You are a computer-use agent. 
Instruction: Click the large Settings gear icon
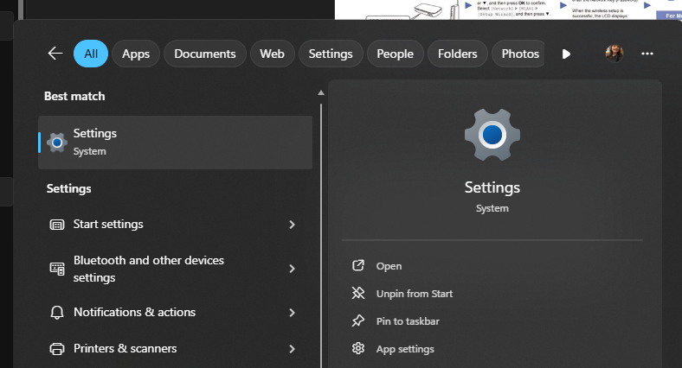pyautogui.click(x=492, y=135)
